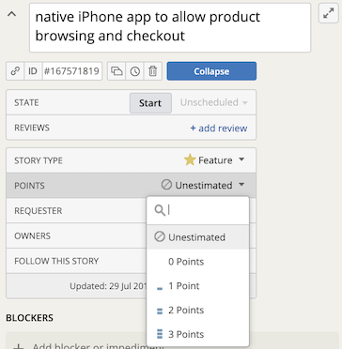
Task: Click the add review link
Action: [219, 128]
